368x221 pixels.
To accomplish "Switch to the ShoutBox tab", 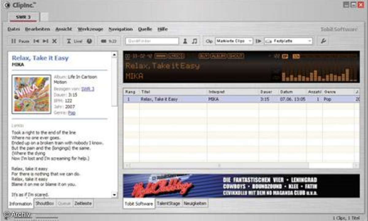I will (x=45, y=203).
